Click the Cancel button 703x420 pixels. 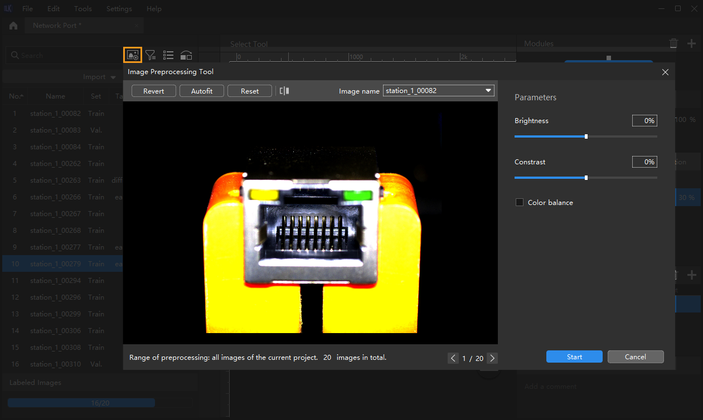point(636,357)
